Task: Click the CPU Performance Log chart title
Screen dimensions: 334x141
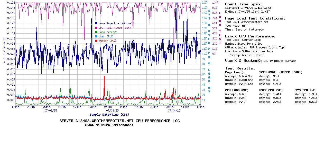Action: [119, 121]
